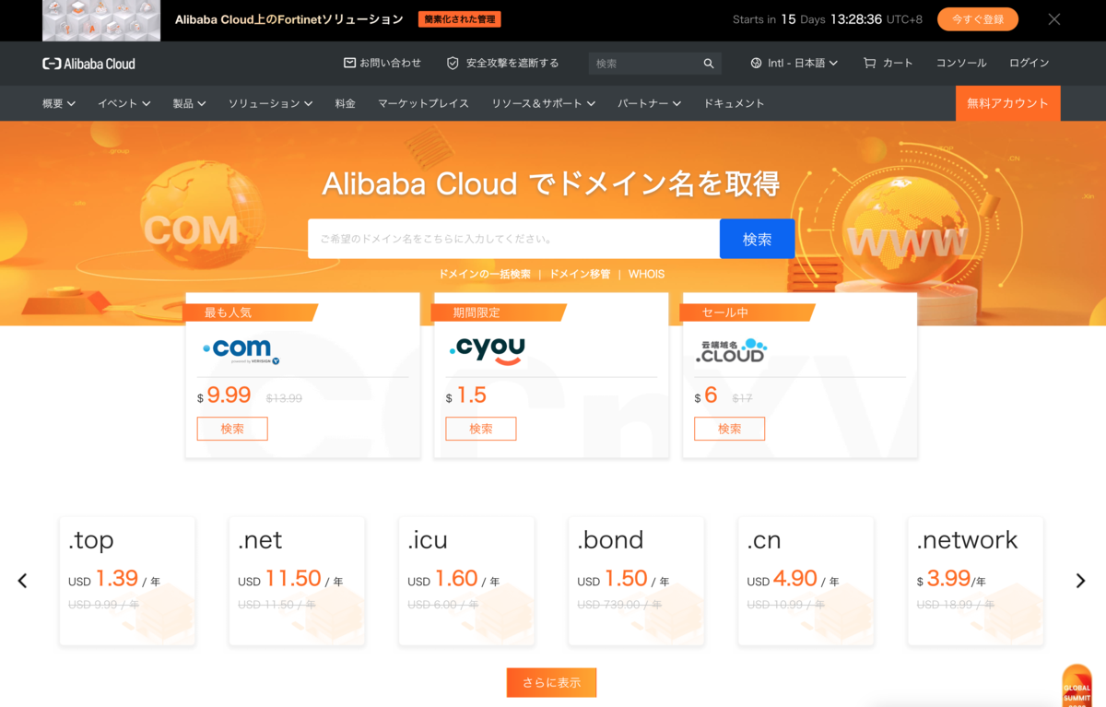Click the globe icon beside Intl - 日本語
Screen dimensions: 1106x707
coord(757,64)
